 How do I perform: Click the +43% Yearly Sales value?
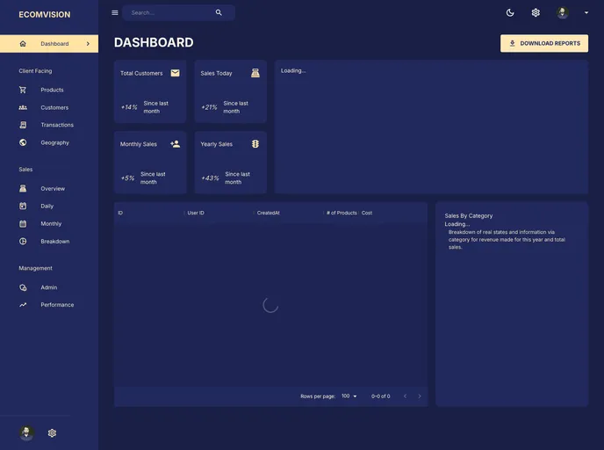[211, 178]
